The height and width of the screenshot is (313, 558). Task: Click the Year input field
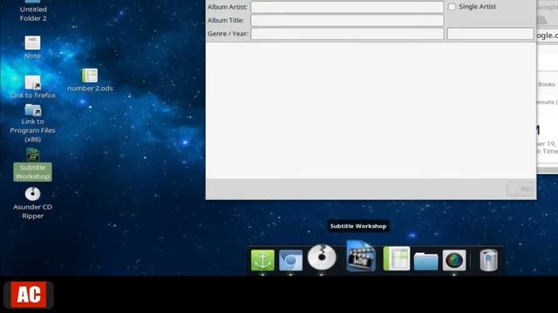490,34
